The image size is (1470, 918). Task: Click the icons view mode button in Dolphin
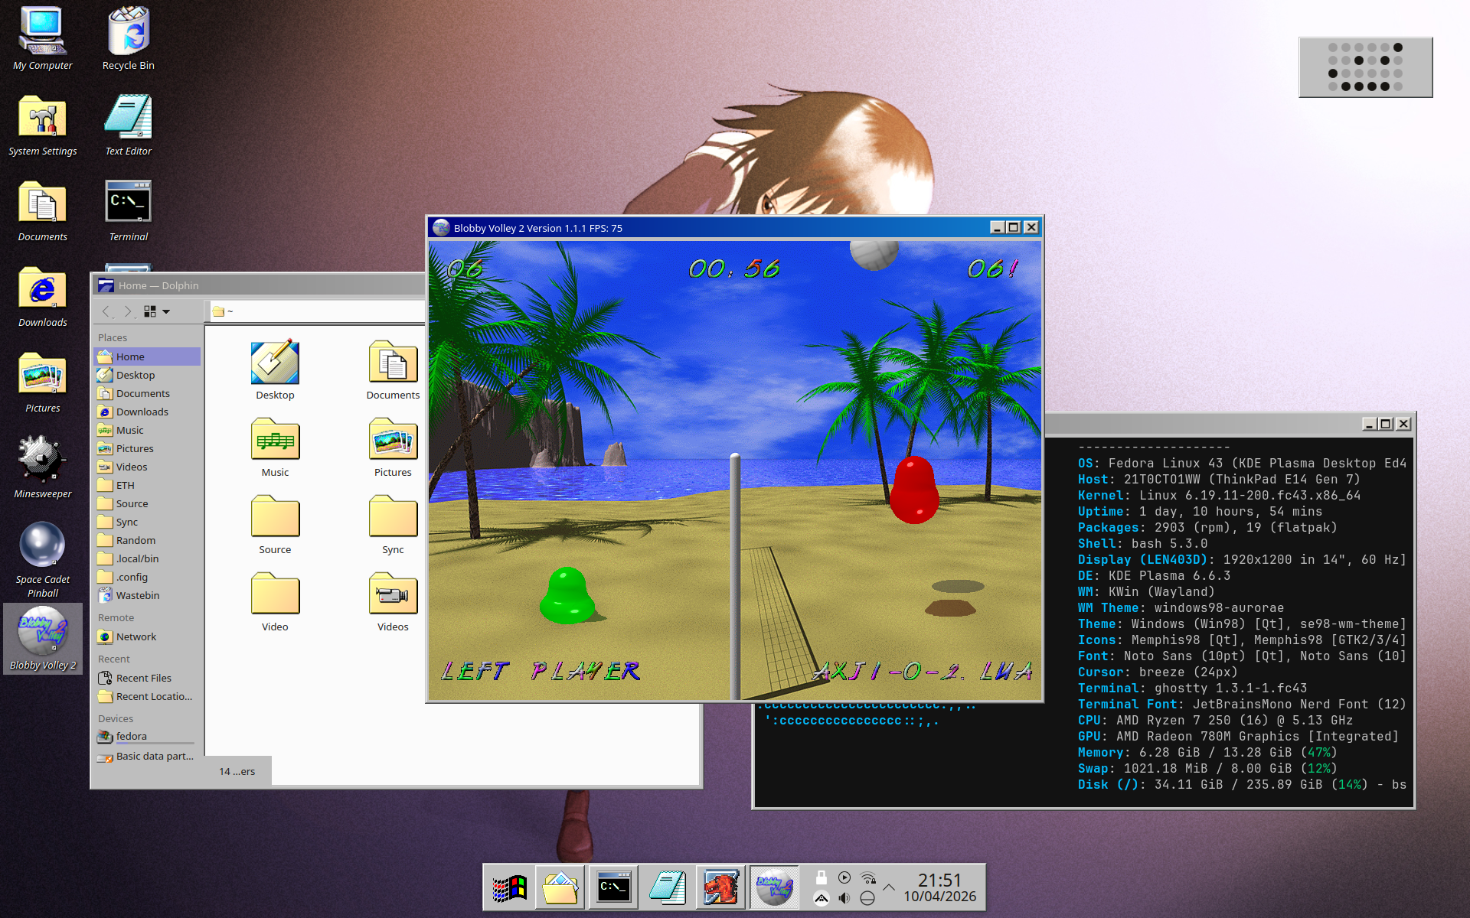pos(150,311)
